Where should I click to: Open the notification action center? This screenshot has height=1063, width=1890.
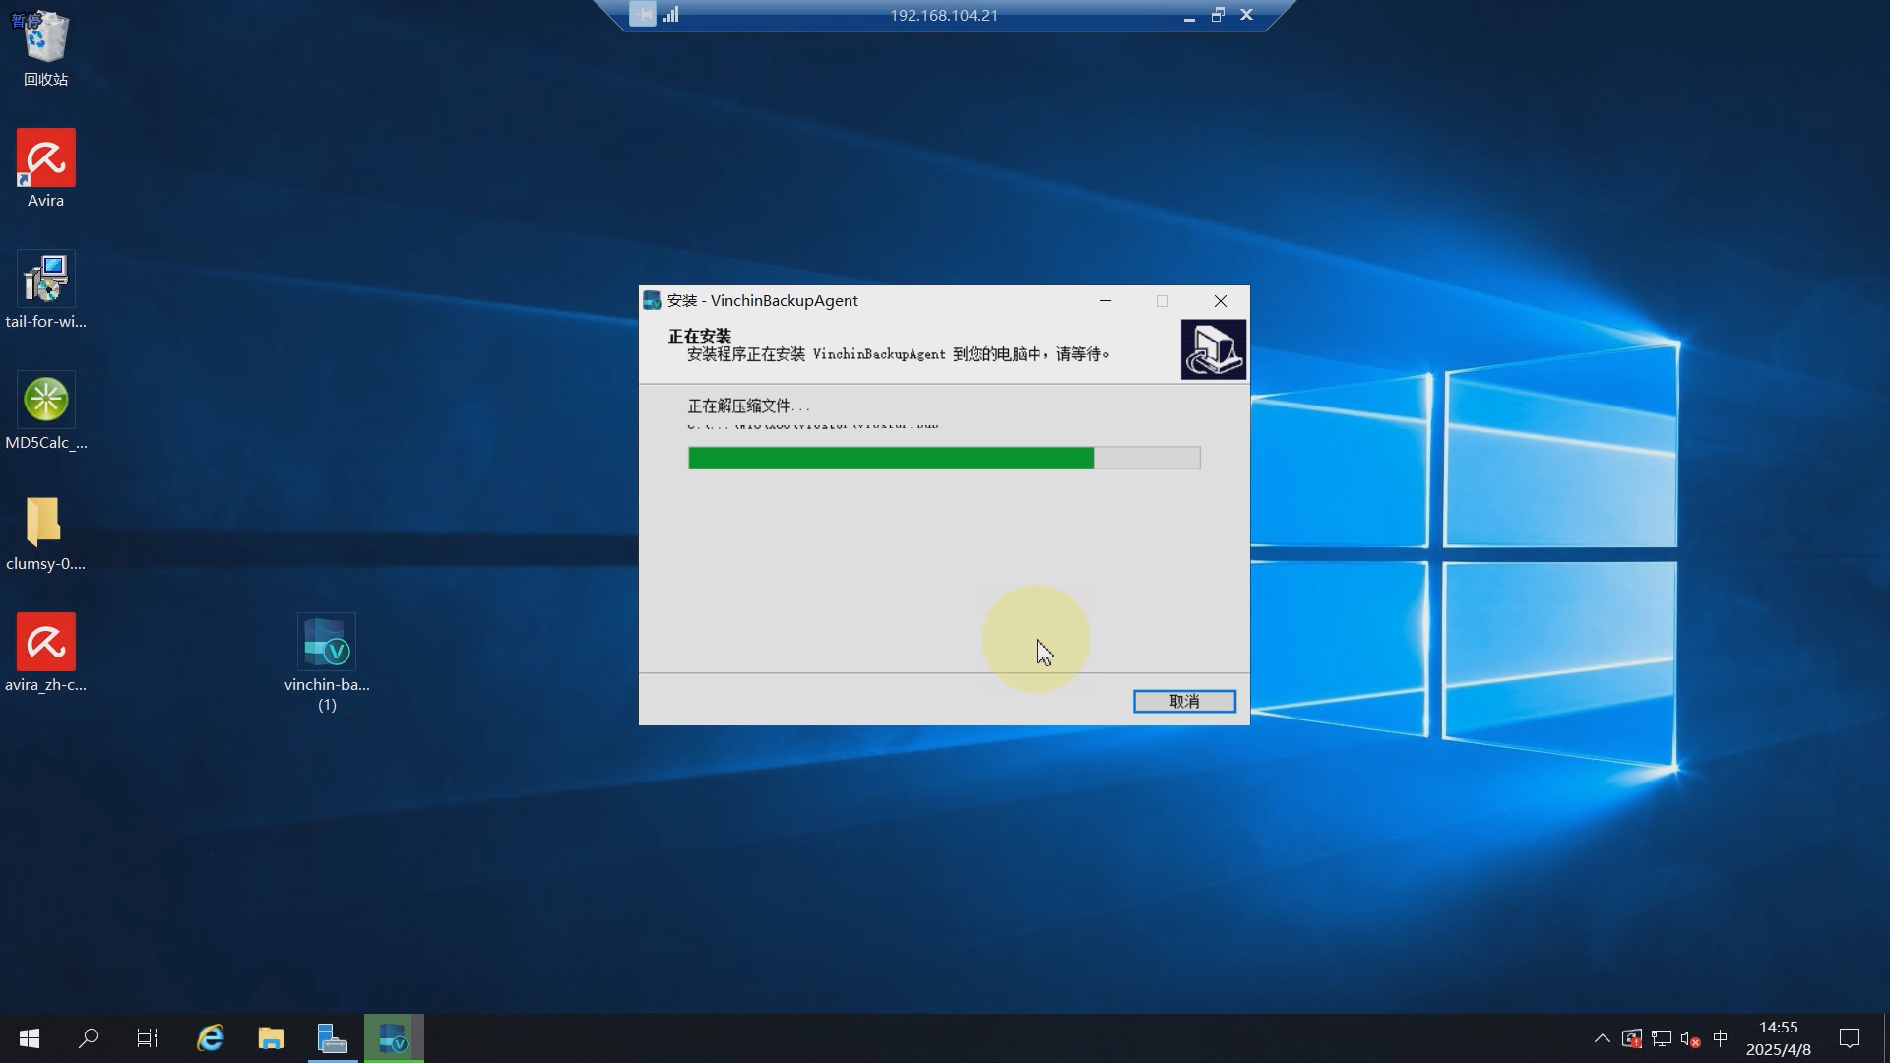coord(1849,1038)
